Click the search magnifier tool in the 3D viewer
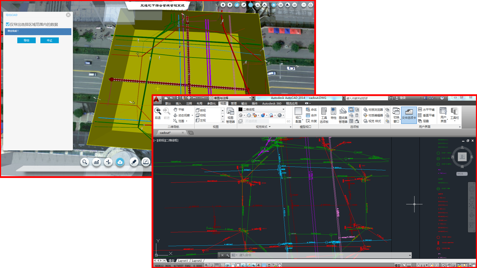 pyautogui.click(x=85, y=162)
